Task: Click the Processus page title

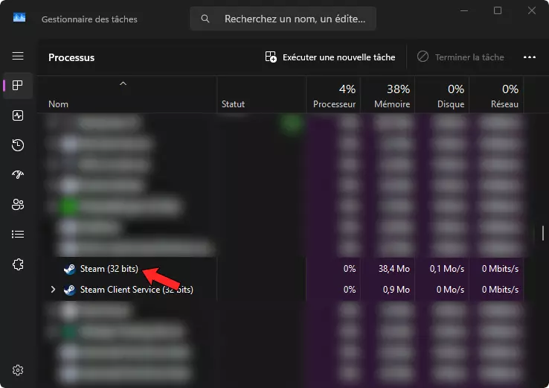Action: pos(71,57)
